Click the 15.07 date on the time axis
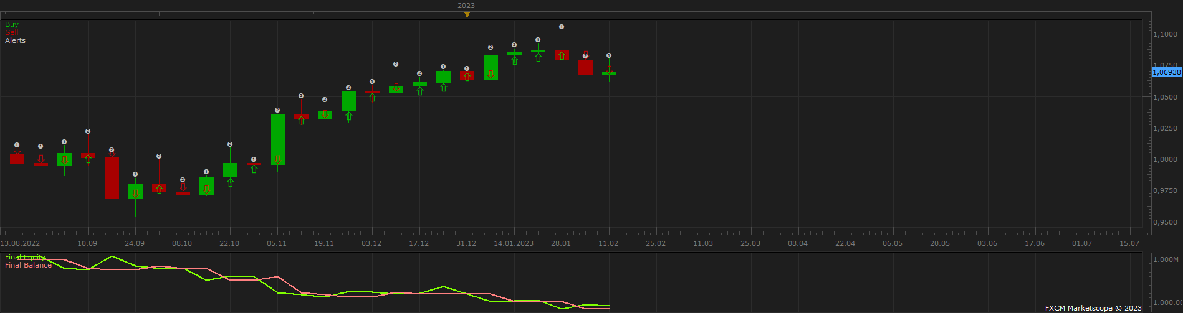1183x313 pixels. pyautogui.click(x=1129, y=243)
